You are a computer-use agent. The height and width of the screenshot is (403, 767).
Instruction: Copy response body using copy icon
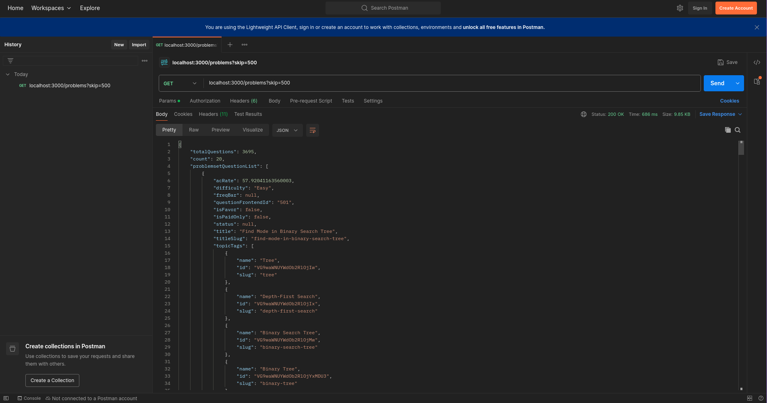[x=728, y=130]
